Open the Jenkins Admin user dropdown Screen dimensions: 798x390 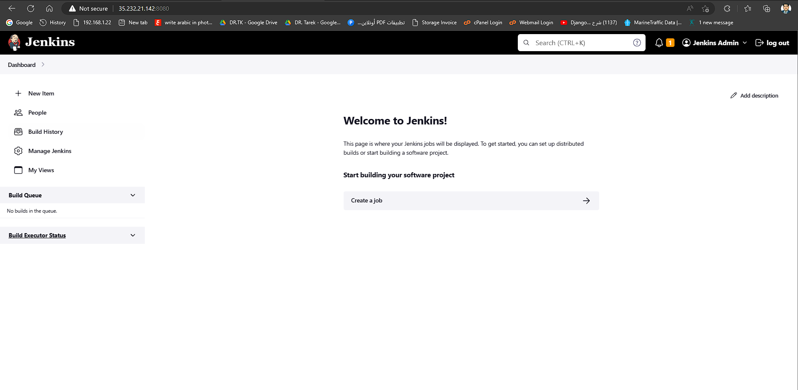714,43
